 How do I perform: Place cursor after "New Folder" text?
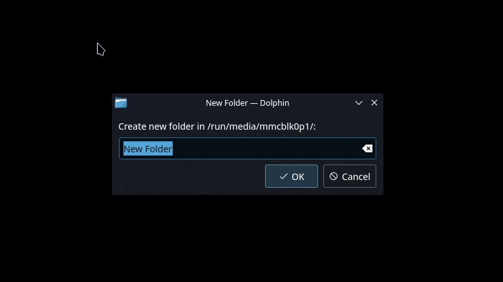click(x=173, y=149)
